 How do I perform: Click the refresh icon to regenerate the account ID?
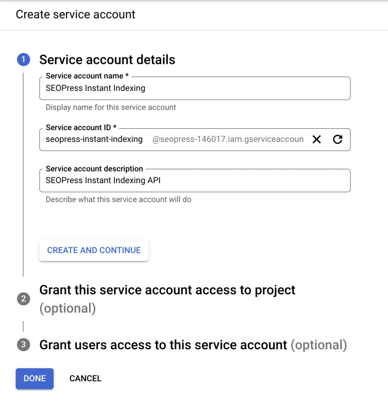pyautogui.click(x=337, y=139)
